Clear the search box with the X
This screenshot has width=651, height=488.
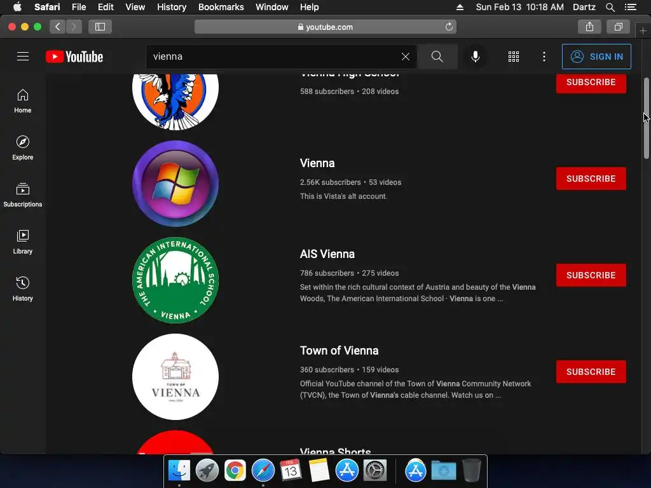[406, 57]
